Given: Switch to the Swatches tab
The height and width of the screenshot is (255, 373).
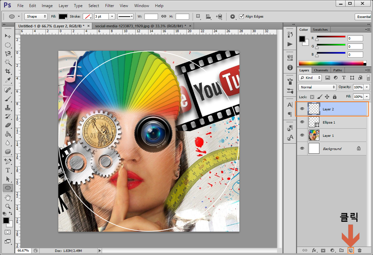Looking at the screenshot, I should [320, 29].
